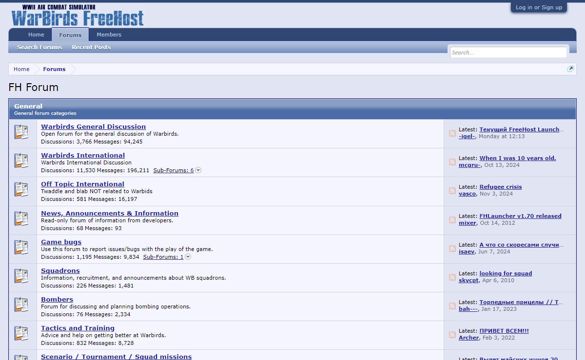Viewport: 585px width, 360px height.
Task: Click Forums in the breadcrumb
Action: click(54, 69)
